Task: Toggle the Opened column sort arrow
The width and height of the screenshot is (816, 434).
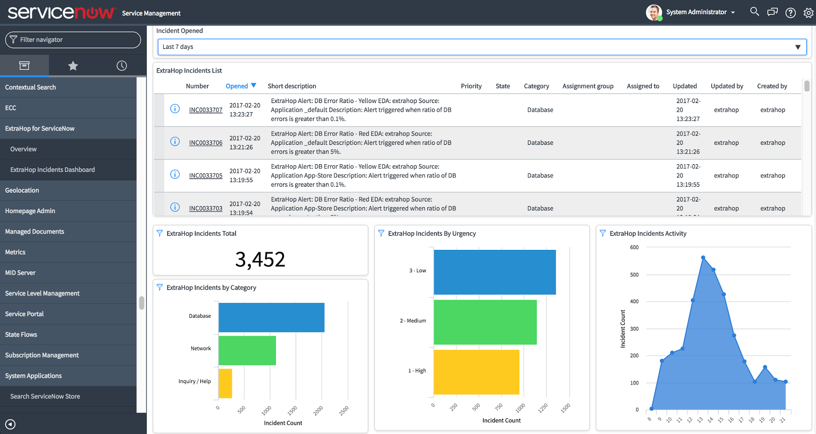Action: [x=253, y=86]
